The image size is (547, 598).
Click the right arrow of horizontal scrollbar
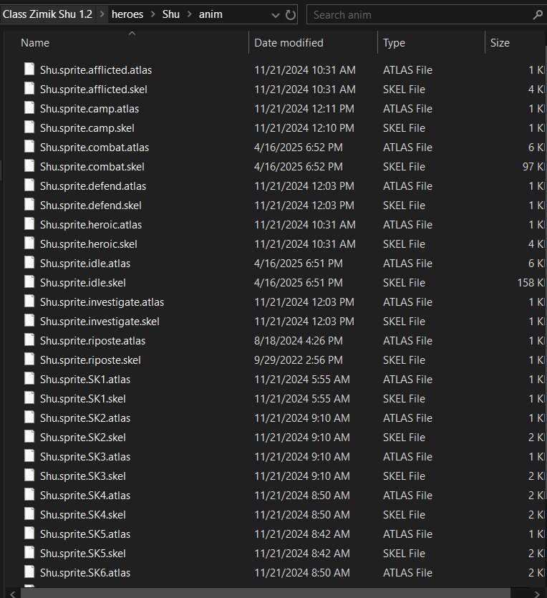click(x=537, y=594)
